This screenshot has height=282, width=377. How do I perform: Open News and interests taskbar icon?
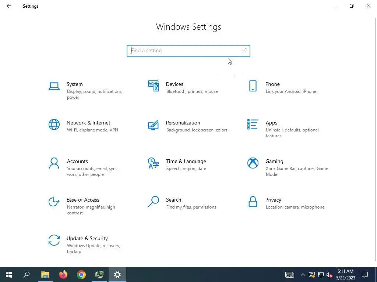coord(289,275)
